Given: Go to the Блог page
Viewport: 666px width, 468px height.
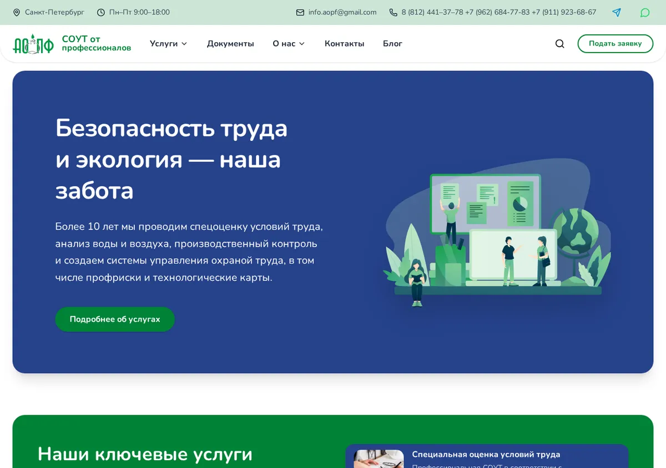Looking at the screenshot, I should coord(392,44).
